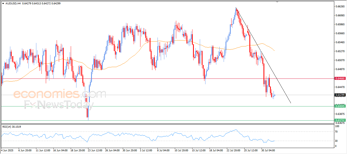Screen dimensions: 347x154
Task: Click the 30 Jun 20:00 time label
Action: (130, 150)
